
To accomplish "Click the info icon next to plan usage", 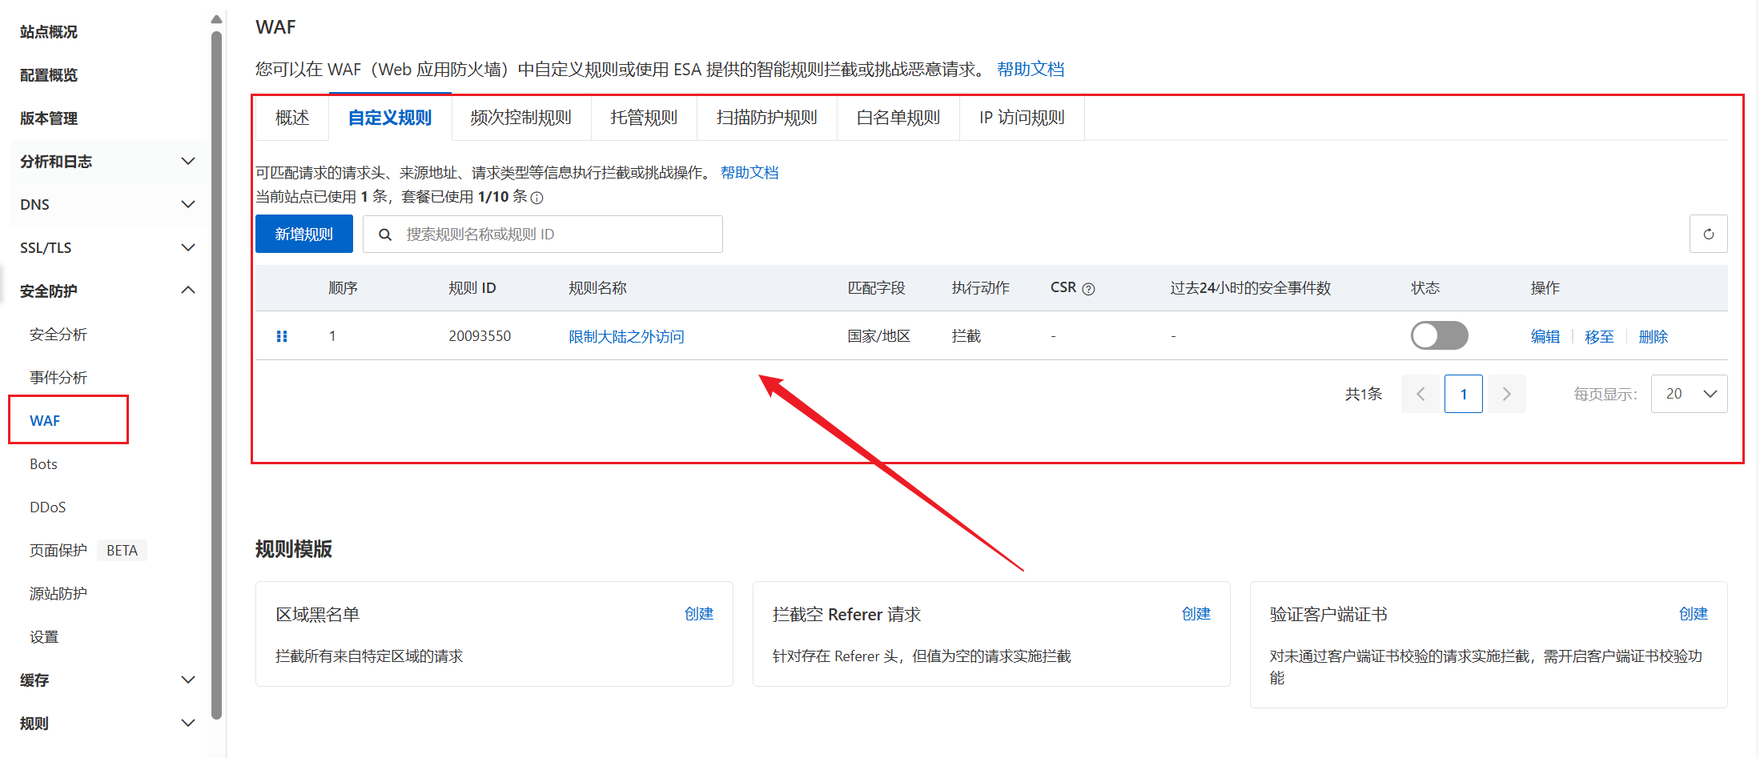I will coord(537,198).
